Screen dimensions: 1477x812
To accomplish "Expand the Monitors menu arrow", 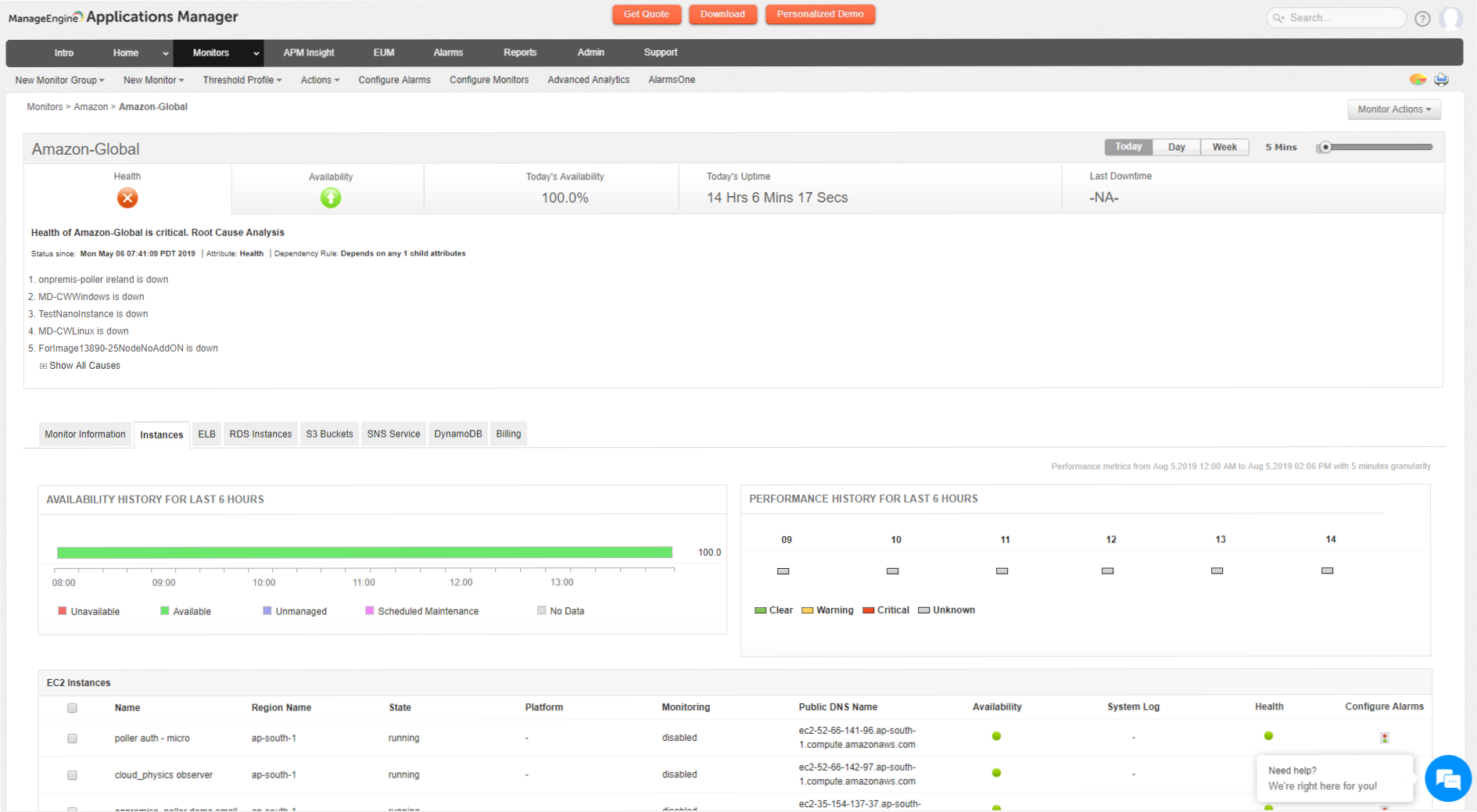I will (256, 53).
